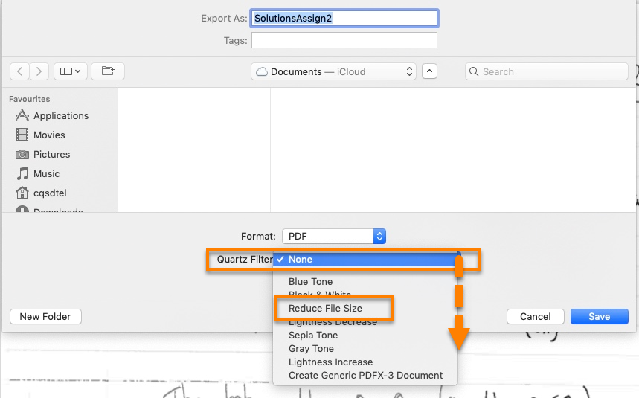Select the Blue Tone filter
Image resolution: width=639 pixels, height=398 pixels.
point(310,282)
